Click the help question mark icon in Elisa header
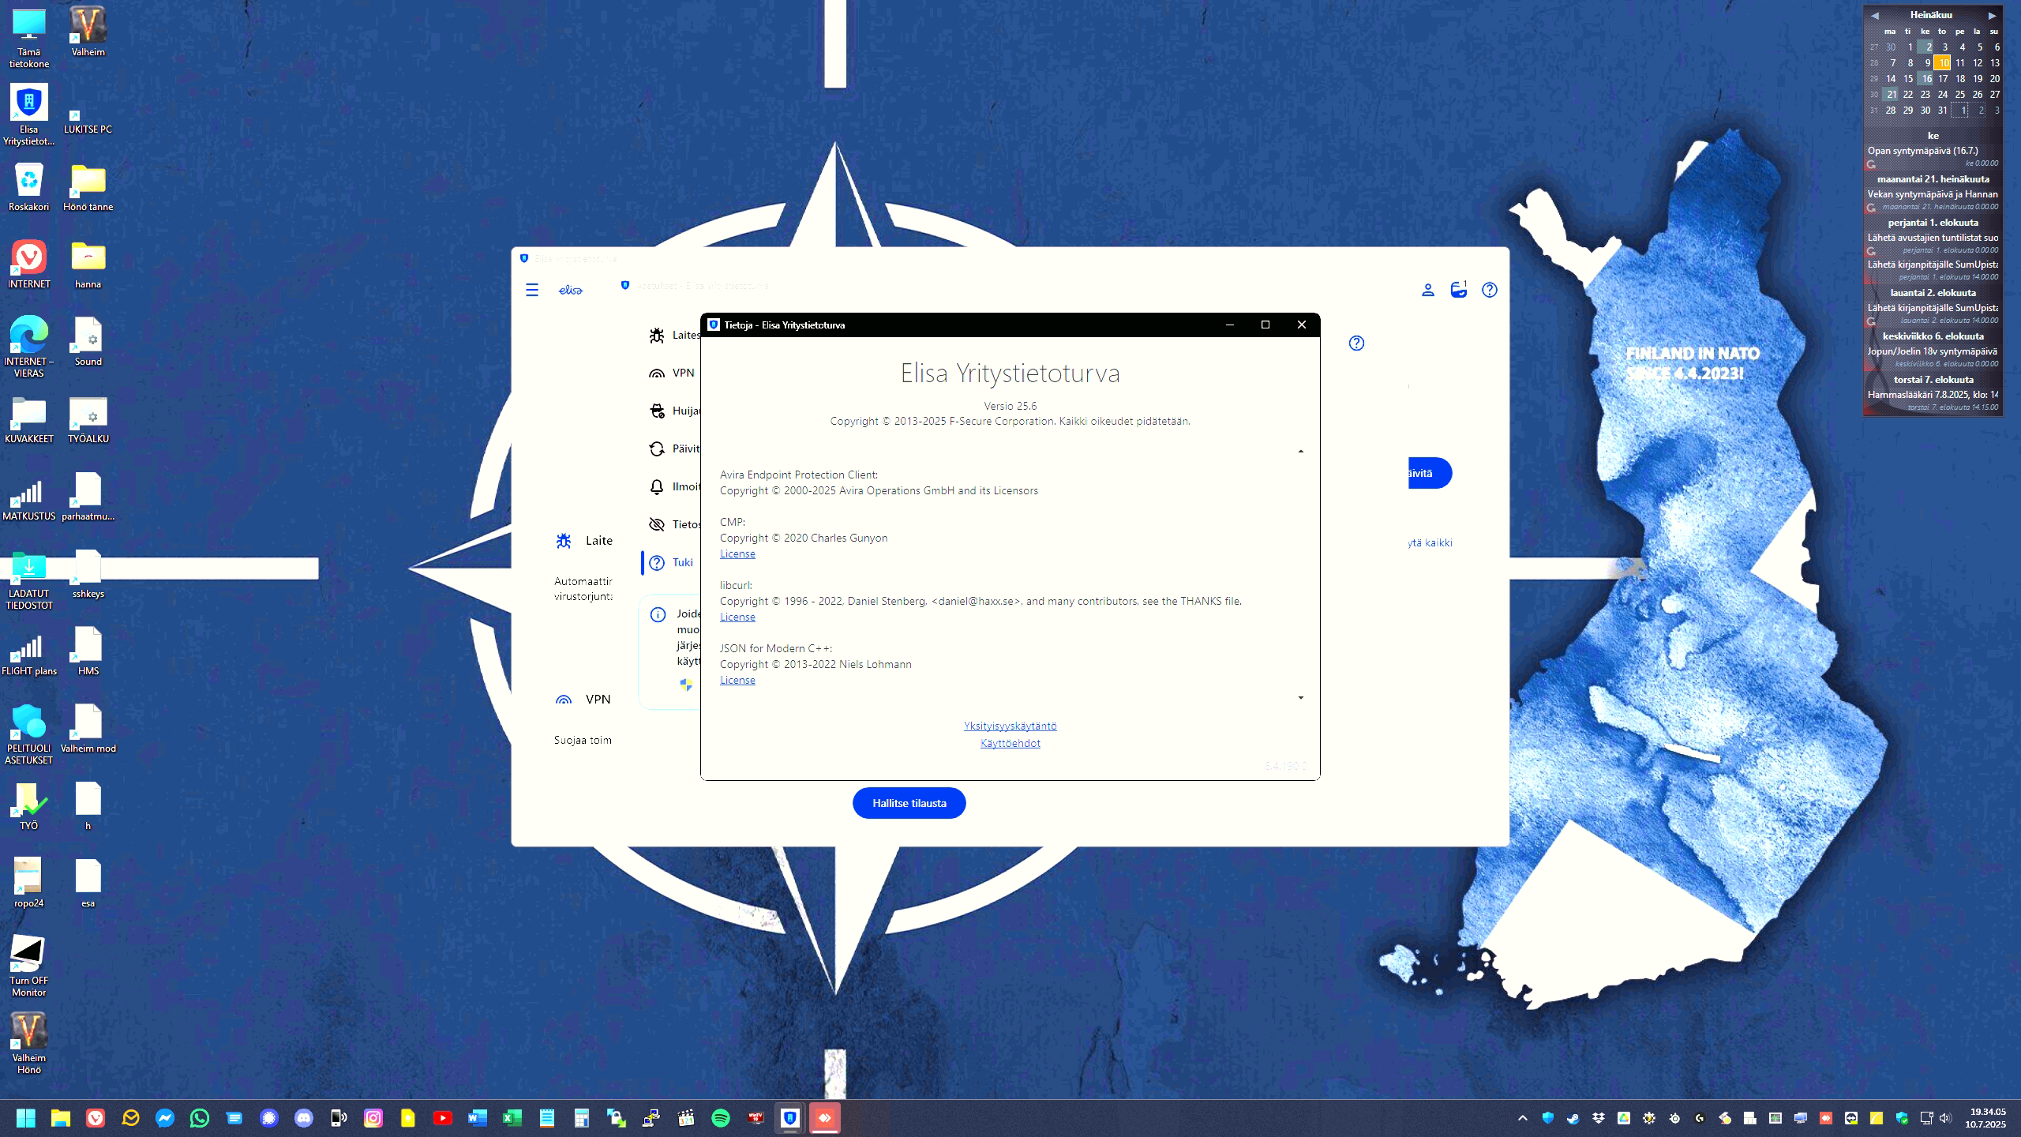The width and height of the screenshot is (2021, 1137). tap(1490, 290)
